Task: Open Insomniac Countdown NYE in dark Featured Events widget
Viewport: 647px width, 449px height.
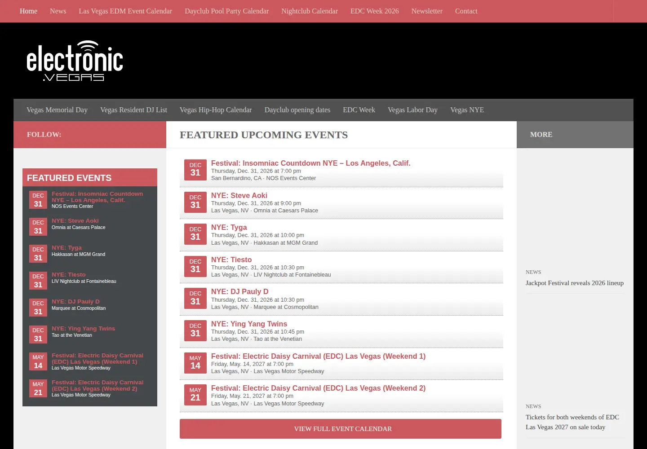Action: pos(97,197)
